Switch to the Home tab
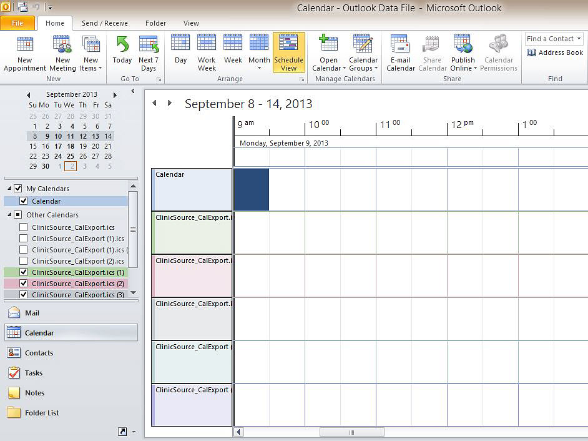Viewport: 588px width, 441px height. 55,23
